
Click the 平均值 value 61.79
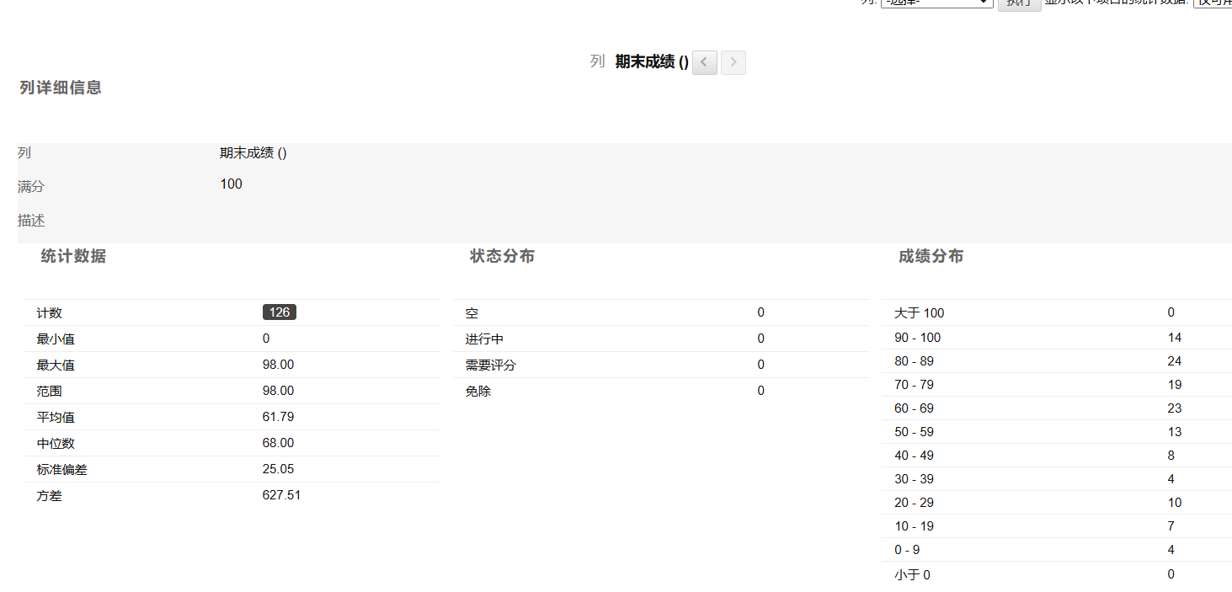278,417
